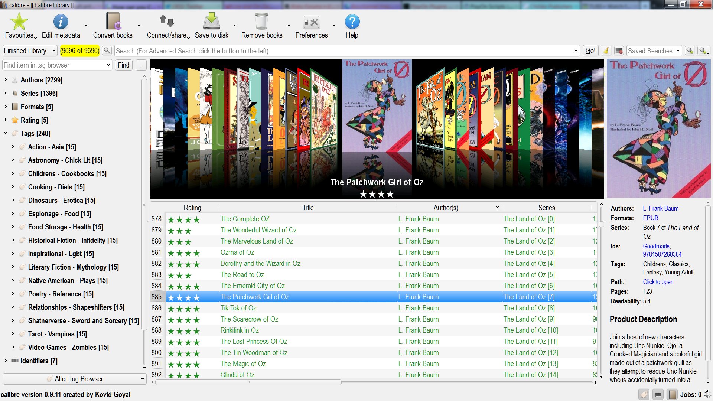
Task: Click the Series column header
Action: (x=546, y=208)
